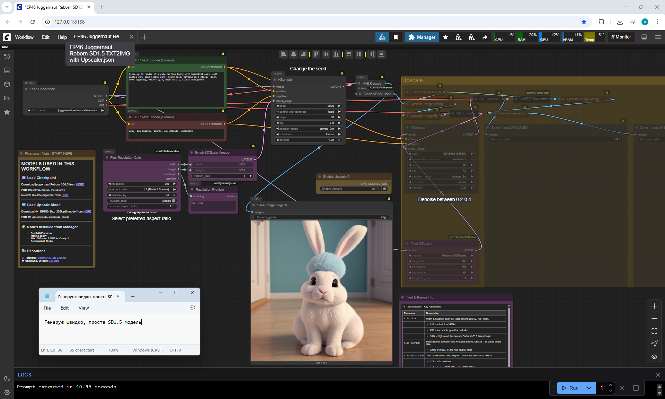Toggle the custom_ratio Enable switch
Screen dimensions: 665x399
(174, 201)
